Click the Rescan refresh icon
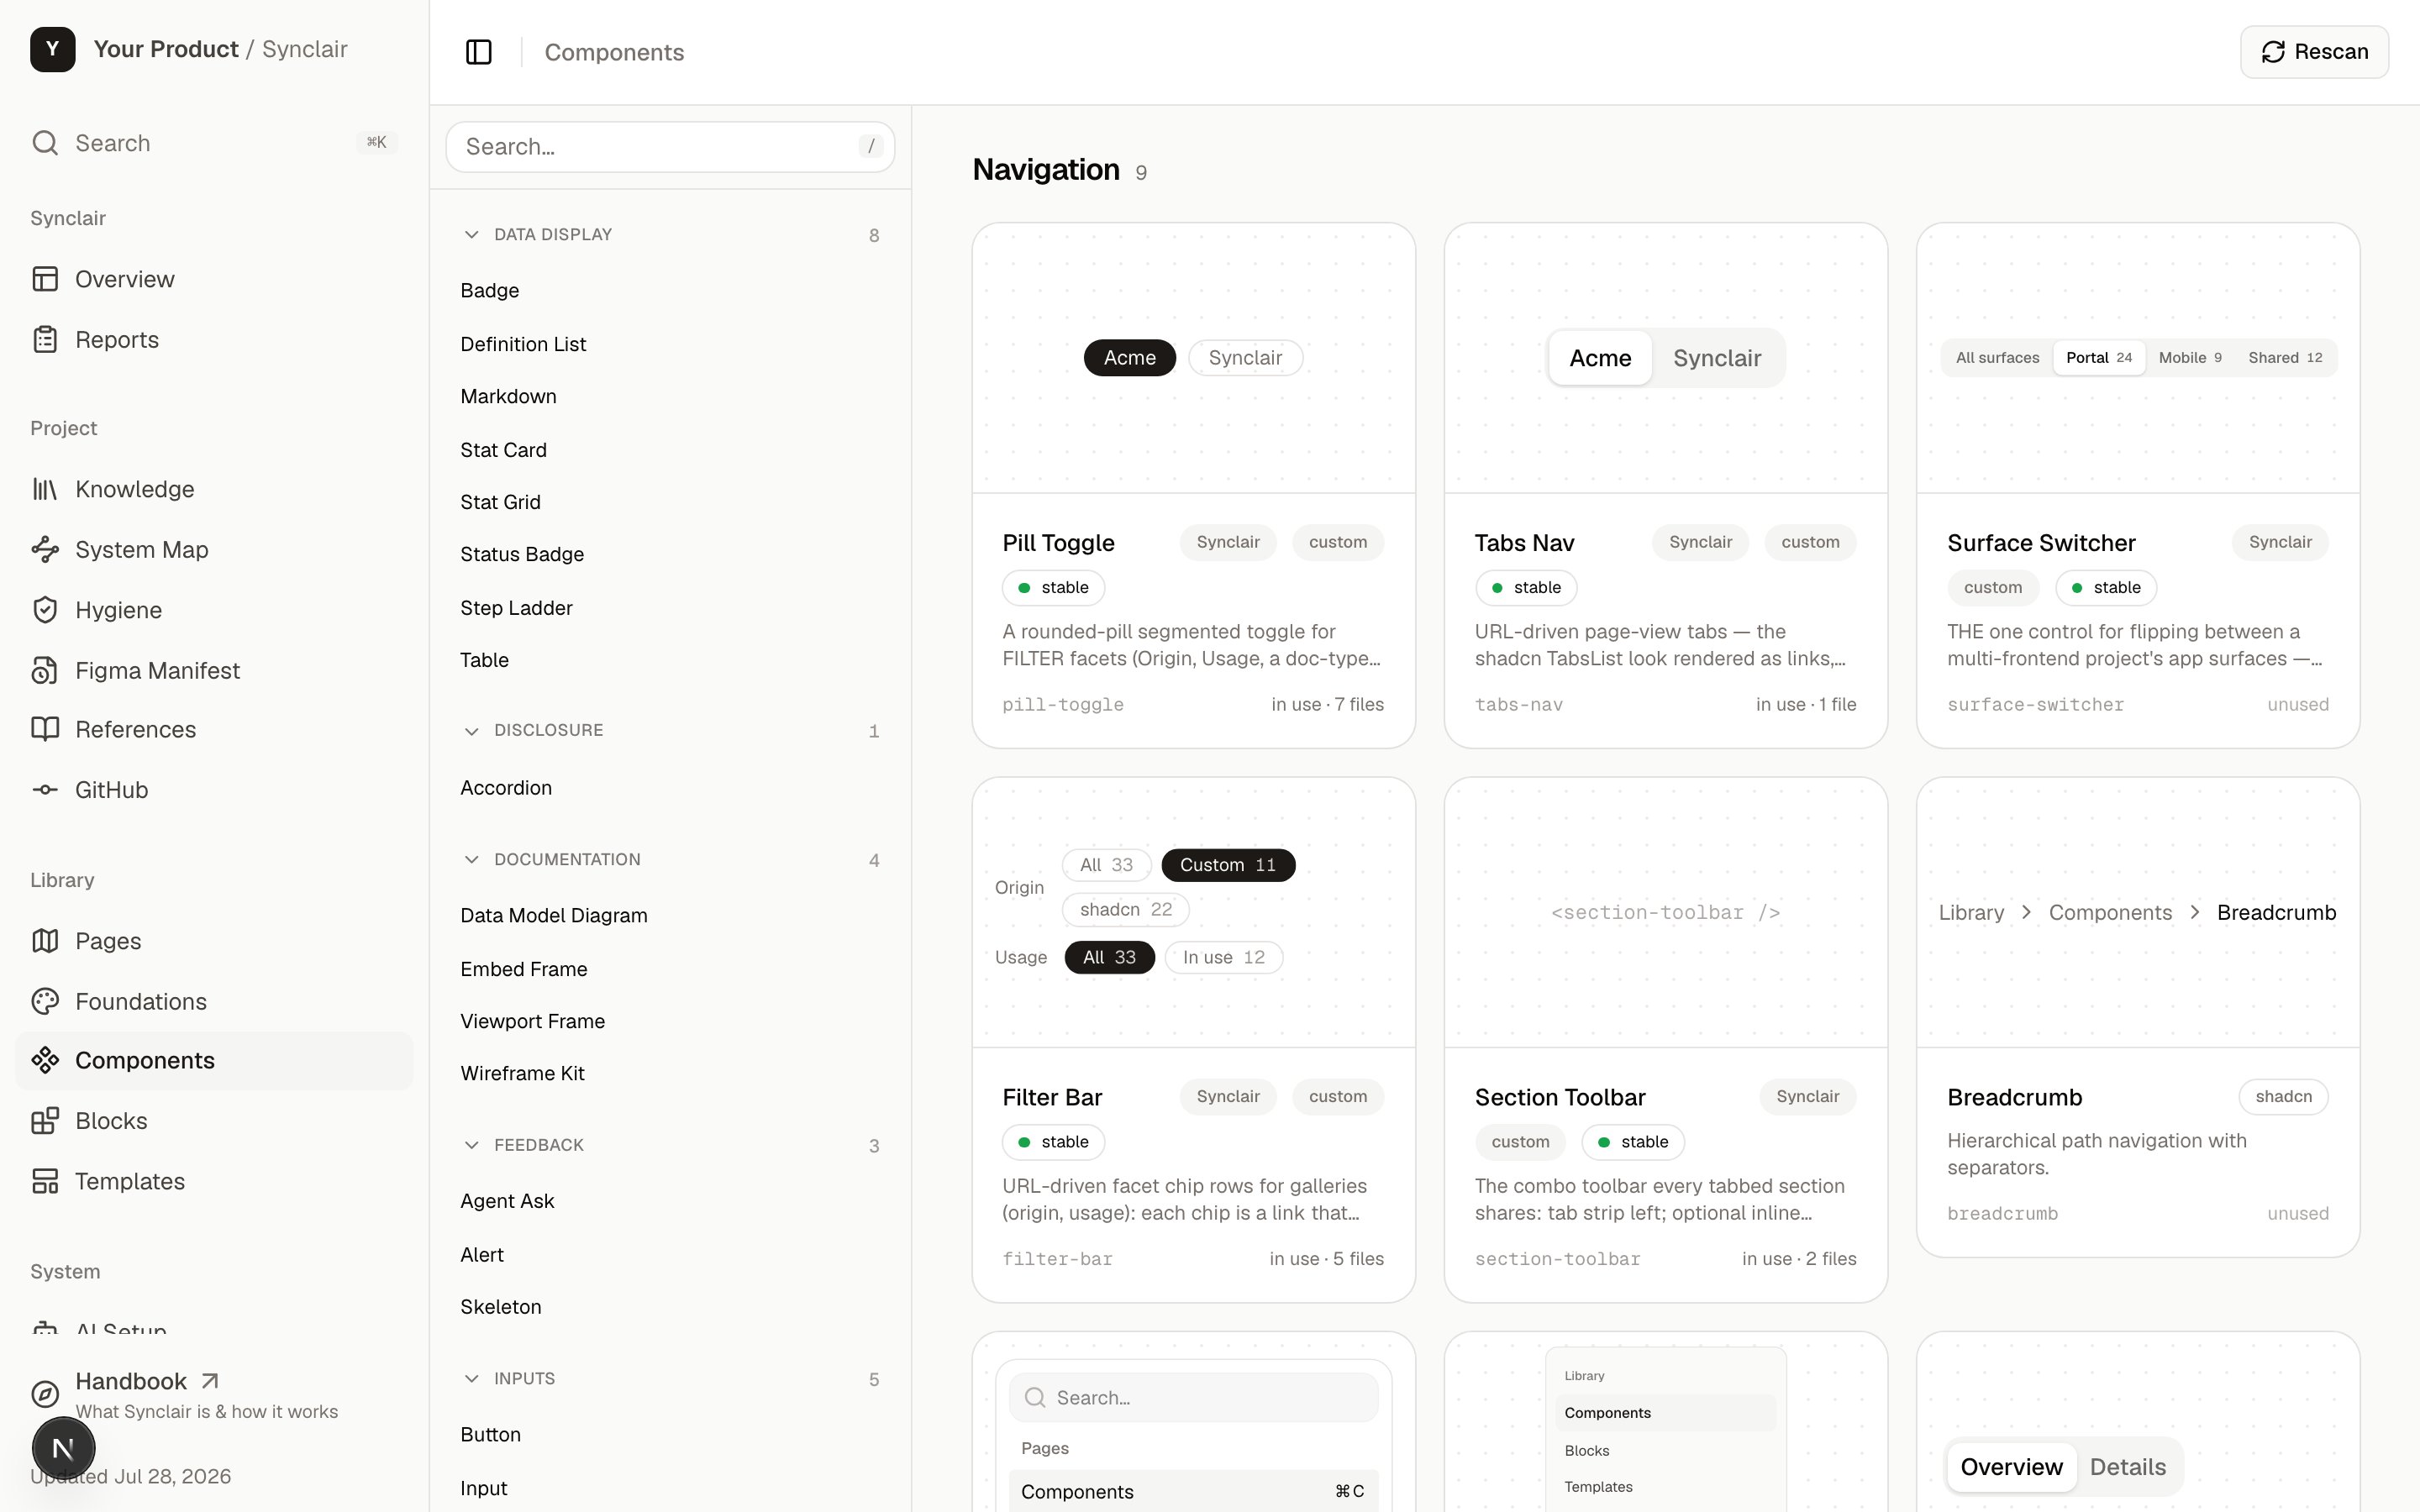2420x1512 pixels. point(2273,52)
